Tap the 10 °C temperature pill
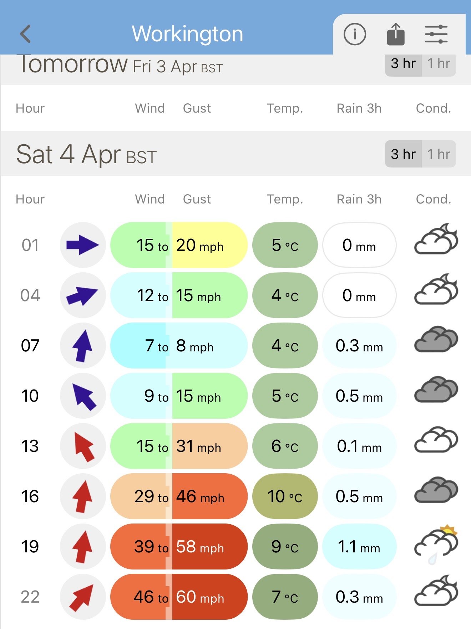 (x=285, y=496)
